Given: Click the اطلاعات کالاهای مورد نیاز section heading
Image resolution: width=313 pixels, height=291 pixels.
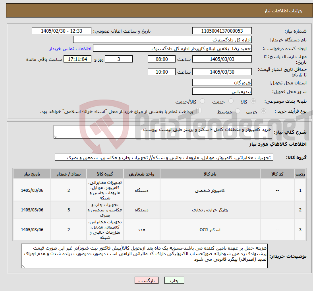Looking at the screenshot, I should pos(278,144).
